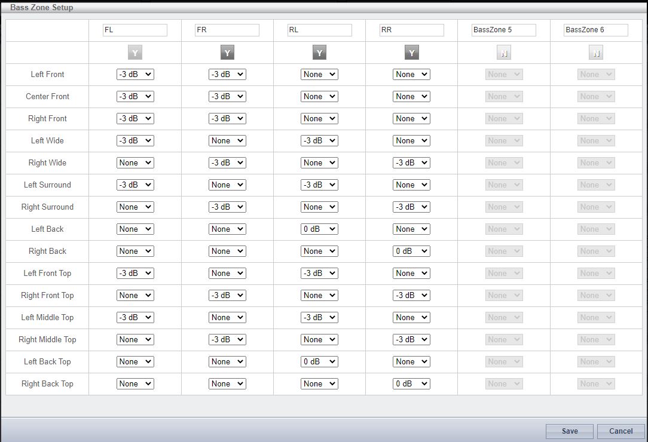Toggle the FL bass zone enable button
This screenshot has height=442, width=648.
pos(135,53)
